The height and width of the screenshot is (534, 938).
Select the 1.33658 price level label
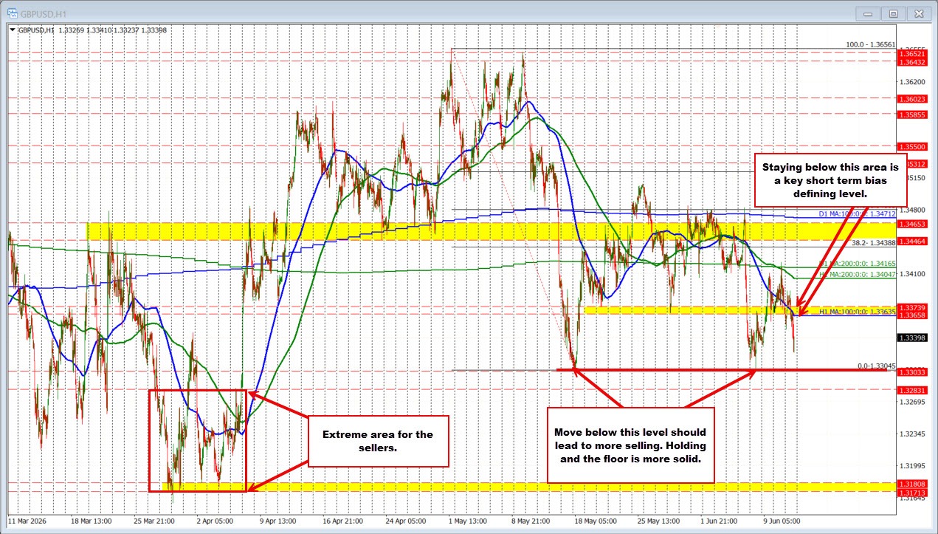912,315
